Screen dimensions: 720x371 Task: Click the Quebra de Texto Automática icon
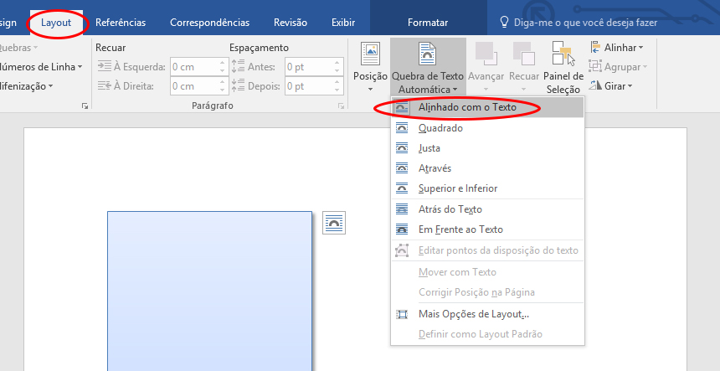428,54
